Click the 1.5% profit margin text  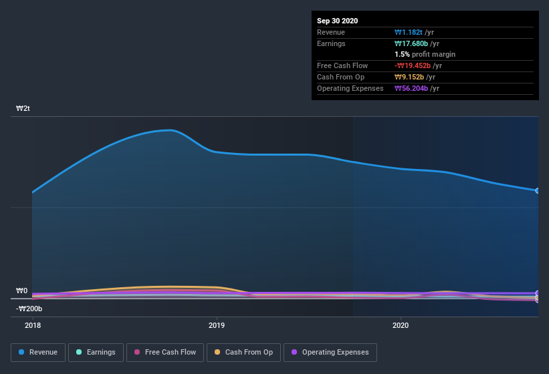[425, 54]
